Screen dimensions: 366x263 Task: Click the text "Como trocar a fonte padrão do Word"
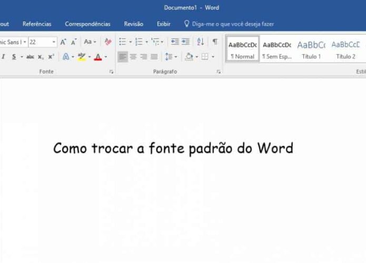[x=173, y=148]
